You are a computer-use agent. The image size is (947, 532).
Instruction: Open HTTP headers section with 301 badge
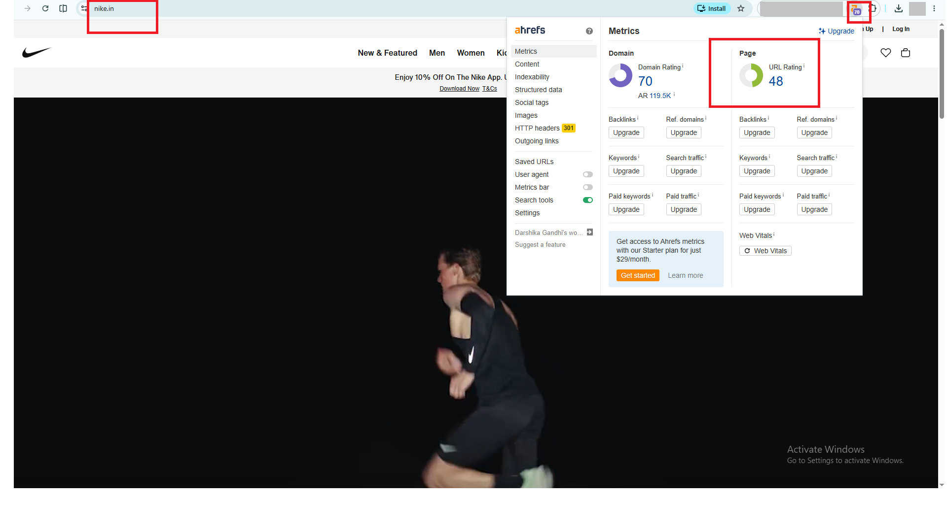point(545,128)
